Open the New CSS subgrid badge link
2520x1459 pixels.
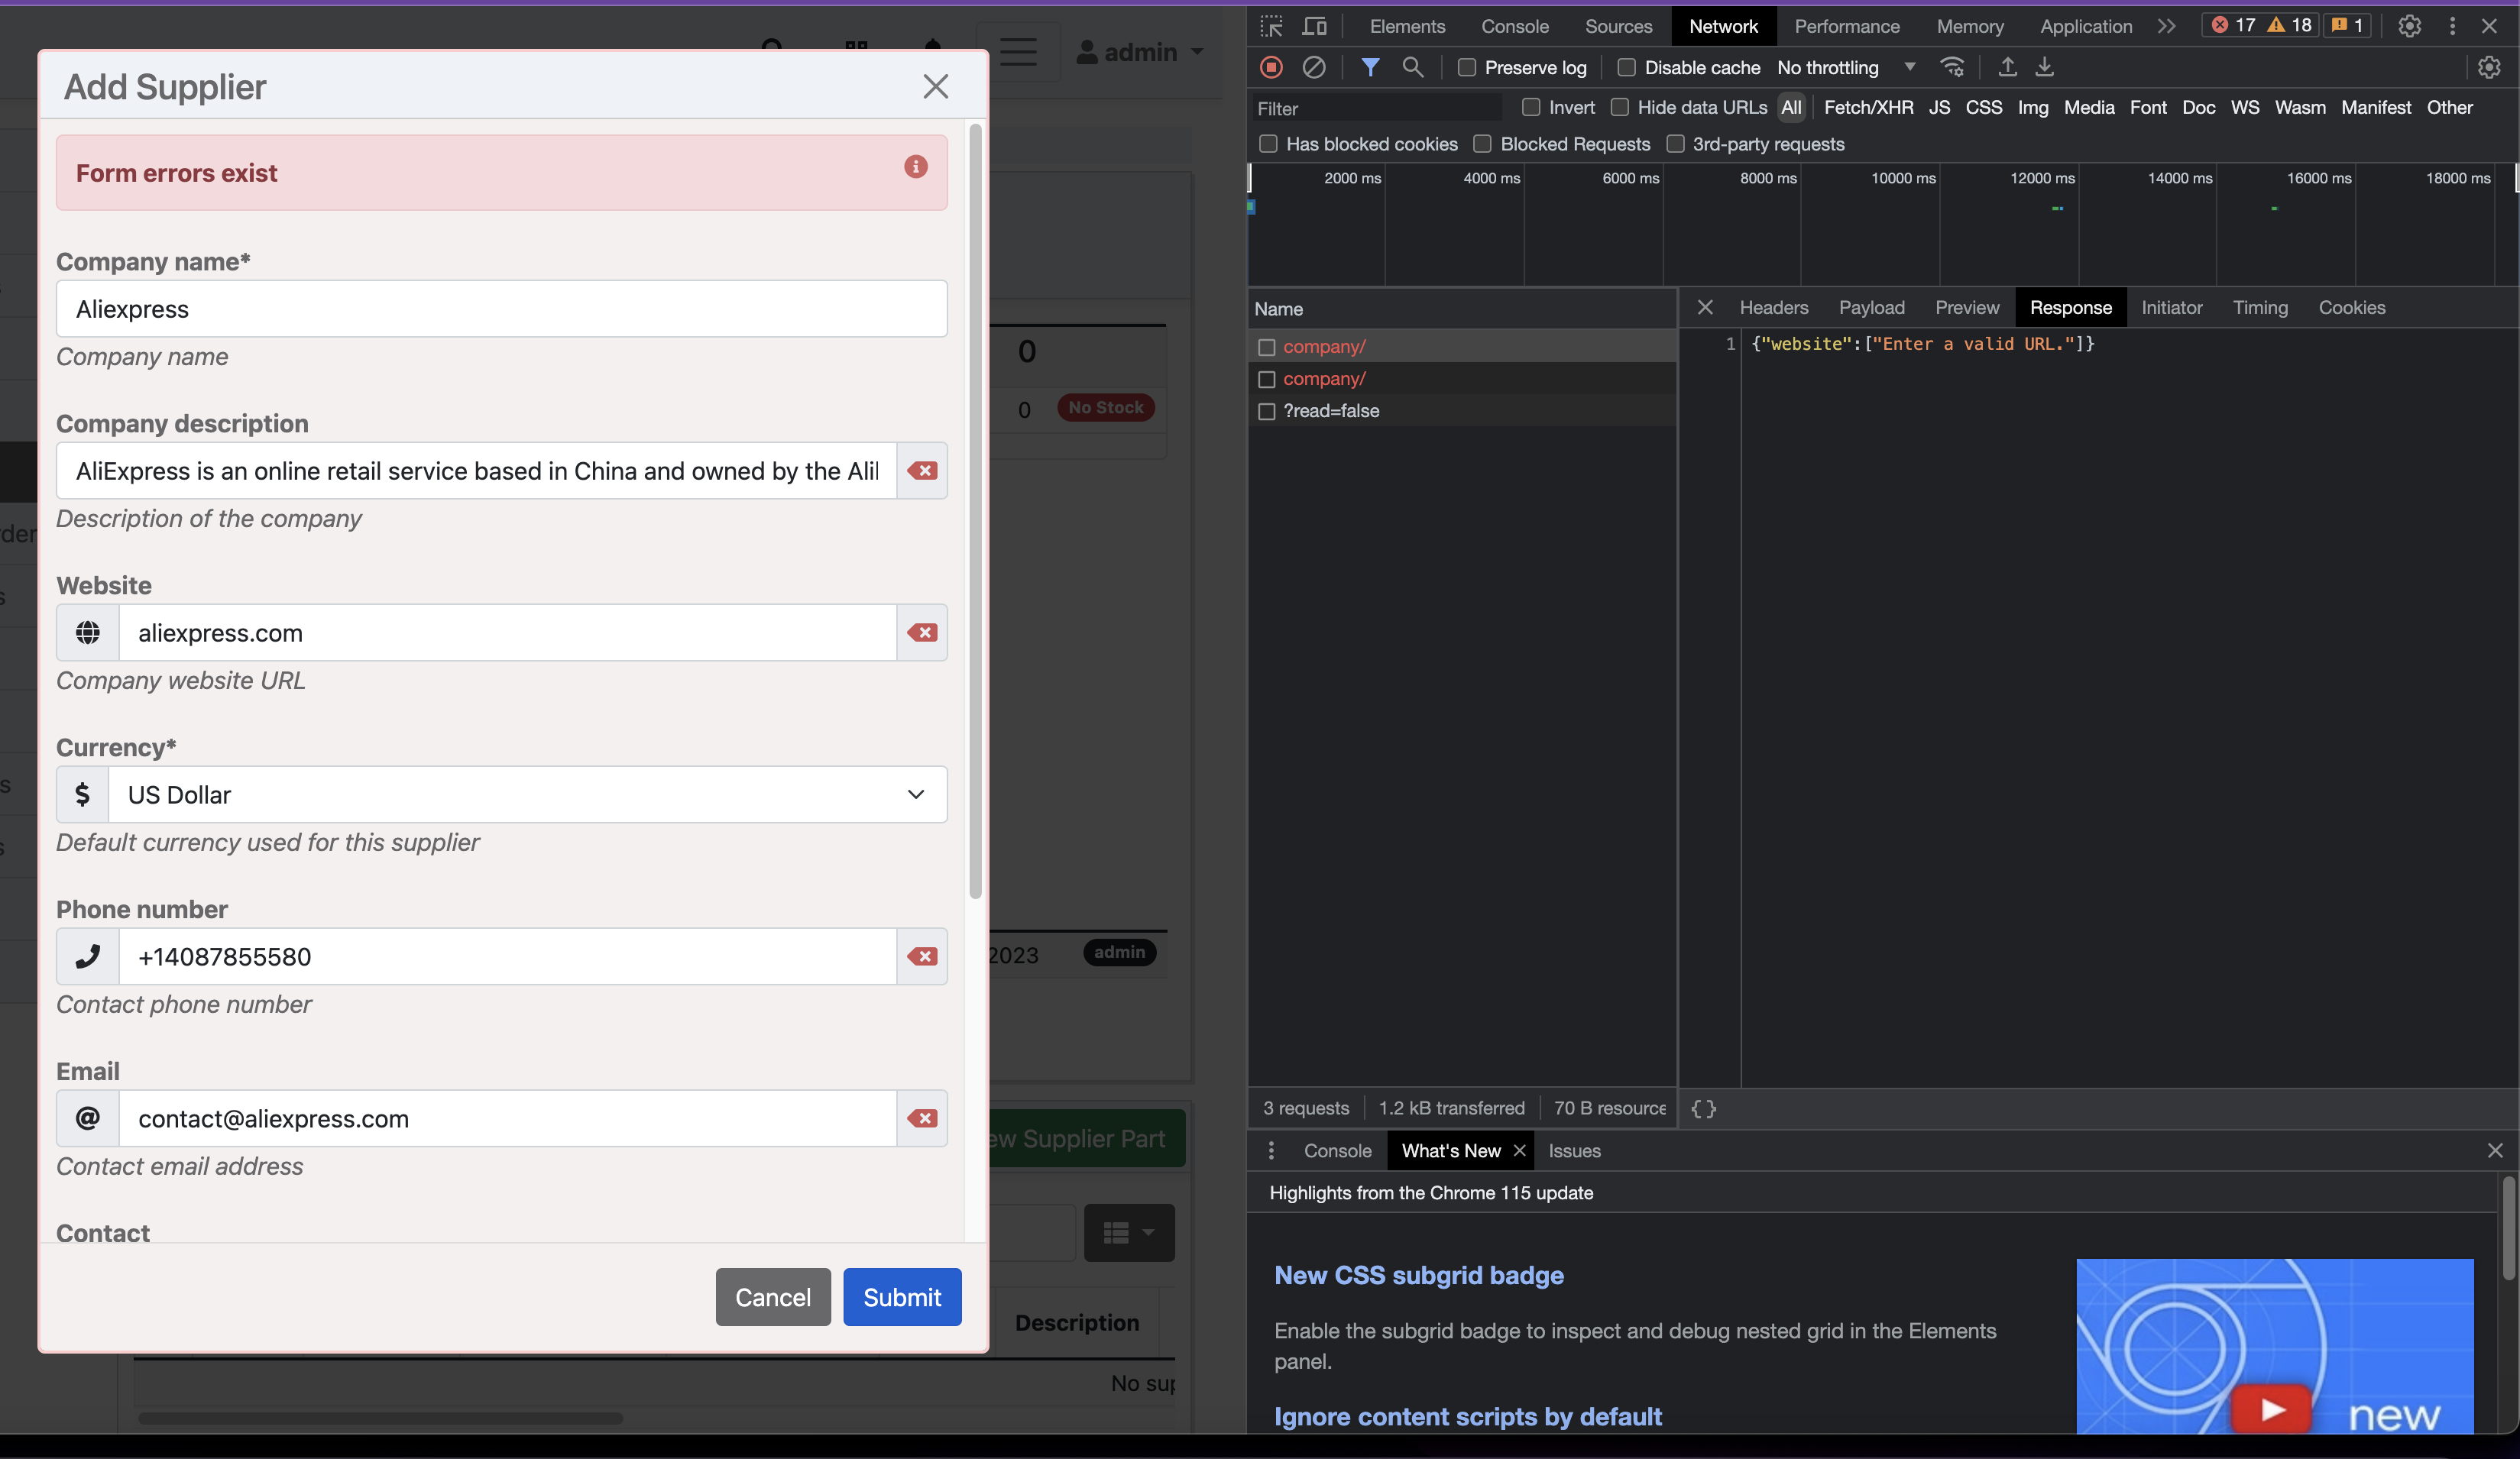(x=1418, y=1275)
